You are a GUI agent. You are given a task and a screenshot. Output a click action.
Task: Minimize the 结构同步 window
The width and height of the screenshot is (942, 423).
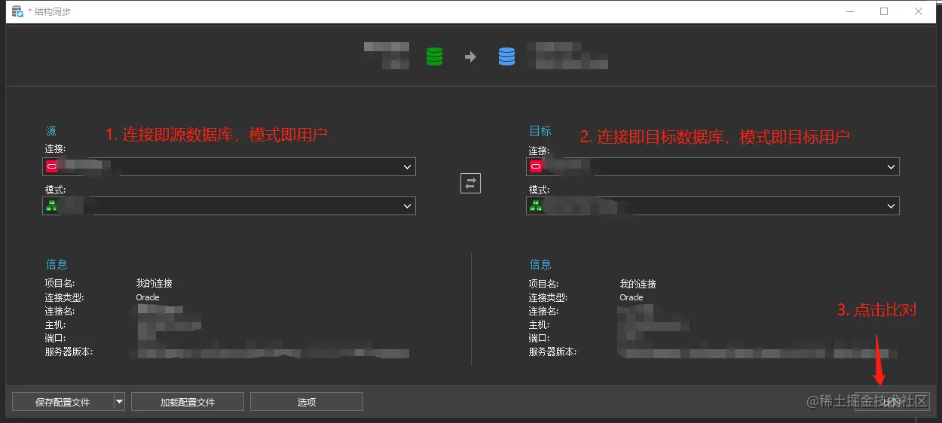tap(850, 11)
